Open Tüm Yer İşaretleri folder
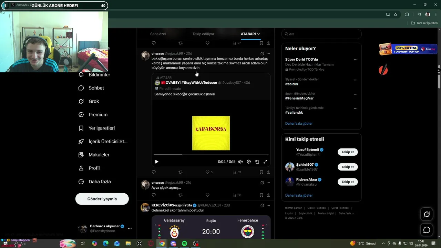Viewport: 441px width, 248px height. 424,23
